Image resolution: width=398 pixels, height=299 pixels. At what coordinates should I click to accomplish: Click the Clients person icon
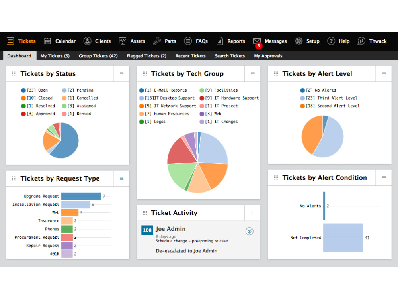click(x=87, y=41)
